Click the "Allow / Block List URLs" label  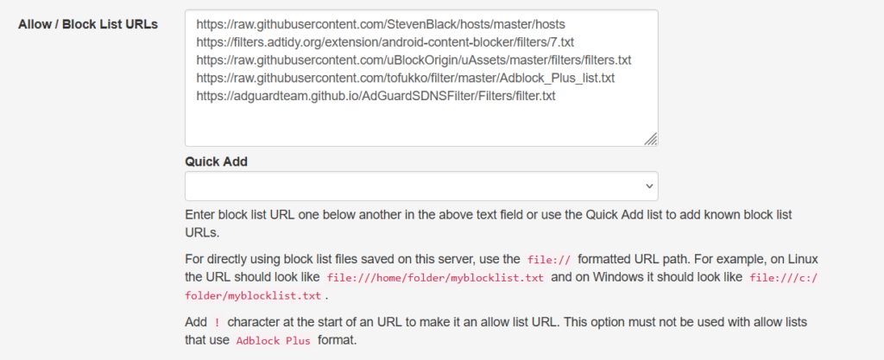(88, 24)
